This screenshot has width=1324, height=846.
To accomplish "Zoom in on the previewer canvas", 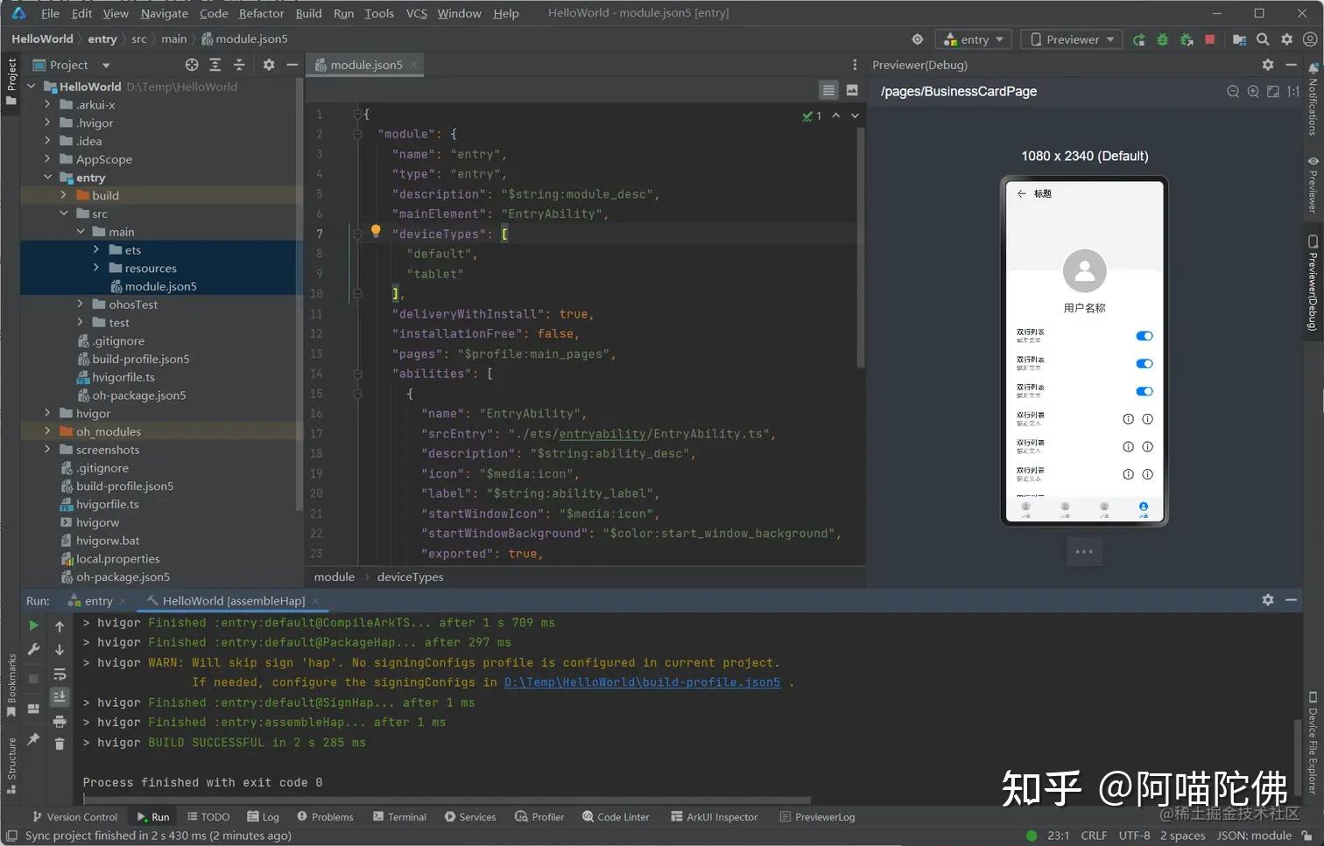I will [1252, 91].
